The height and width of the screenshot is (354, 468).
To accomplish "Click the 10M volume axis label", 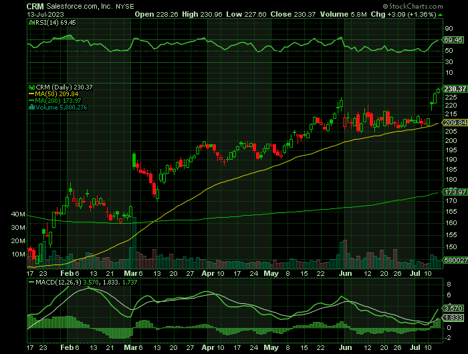I will (x=18, y=254).
